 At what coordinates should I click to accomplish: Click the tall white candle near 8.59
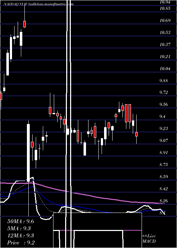pyautogui.click(x=28, y=153)
